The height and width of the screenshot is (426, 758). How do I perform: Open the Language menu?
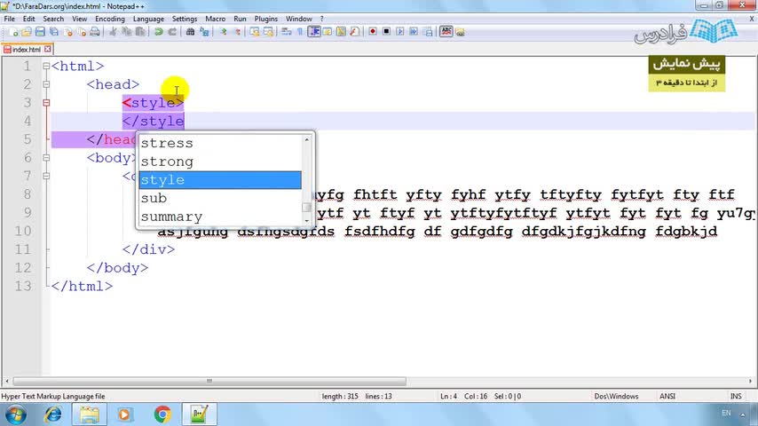click(148, 19)
